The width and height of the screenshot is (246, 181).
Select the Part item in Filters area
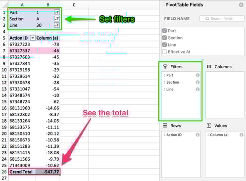pos(181,75)
